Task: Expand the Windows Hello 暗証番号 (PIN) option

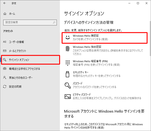Action: (x=104, y=63)
